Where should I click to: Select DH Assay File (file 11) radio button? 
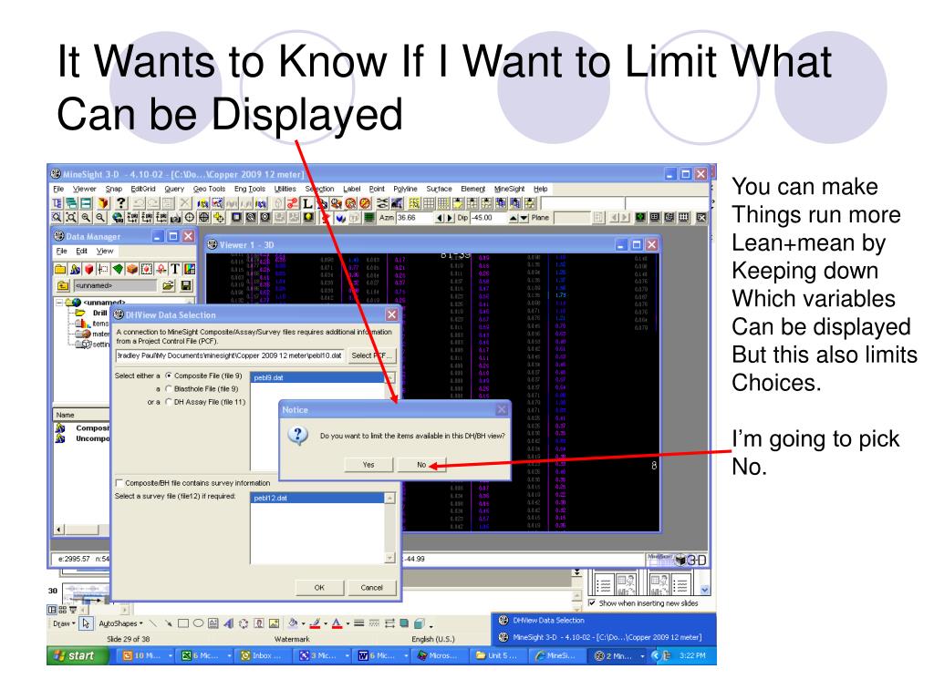169,402
